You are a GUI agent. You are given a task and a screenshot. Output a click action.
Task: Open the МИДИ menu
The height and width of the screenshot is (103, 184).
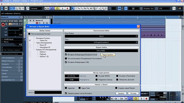point(38,4)
